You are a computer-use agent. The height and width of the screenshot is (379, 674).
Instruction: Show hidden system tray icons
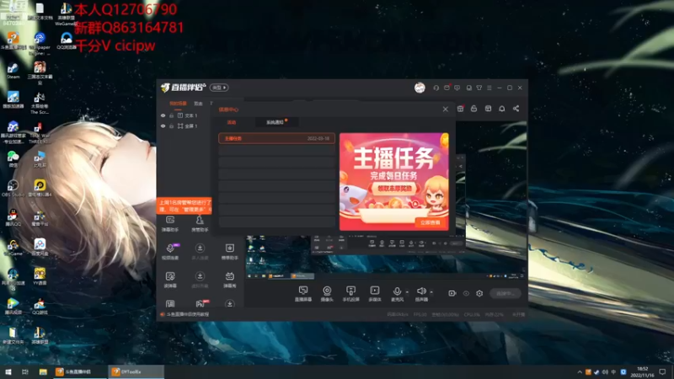pos(580,372)
